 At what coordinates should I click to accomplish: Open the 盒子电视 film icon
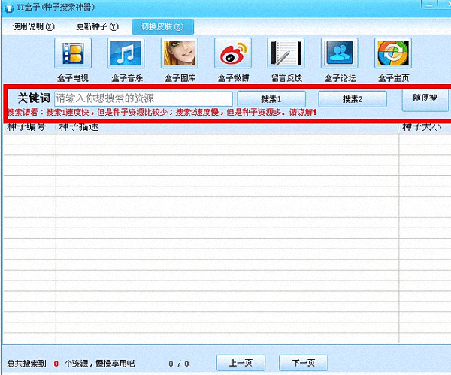[x=74, y=54]
